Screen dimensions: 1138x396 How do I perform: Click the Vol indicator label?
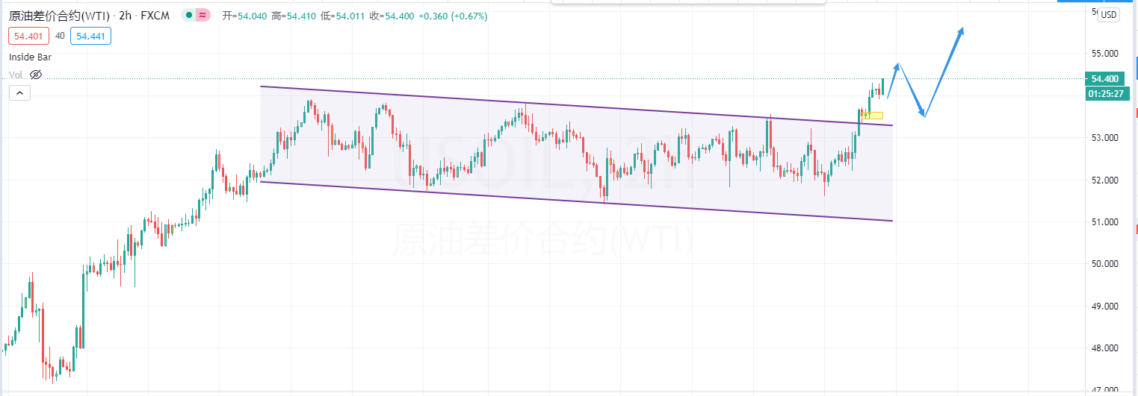point(16,75)
